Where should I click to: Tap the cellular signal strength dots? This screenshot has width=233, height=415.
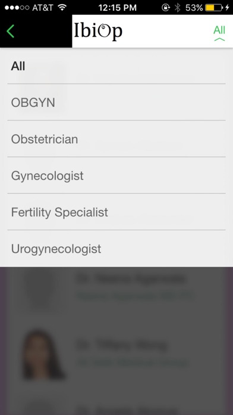[x=17, y=7]
